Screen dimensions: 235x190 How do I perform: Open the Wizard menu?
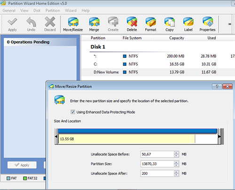tap(70, 10)
